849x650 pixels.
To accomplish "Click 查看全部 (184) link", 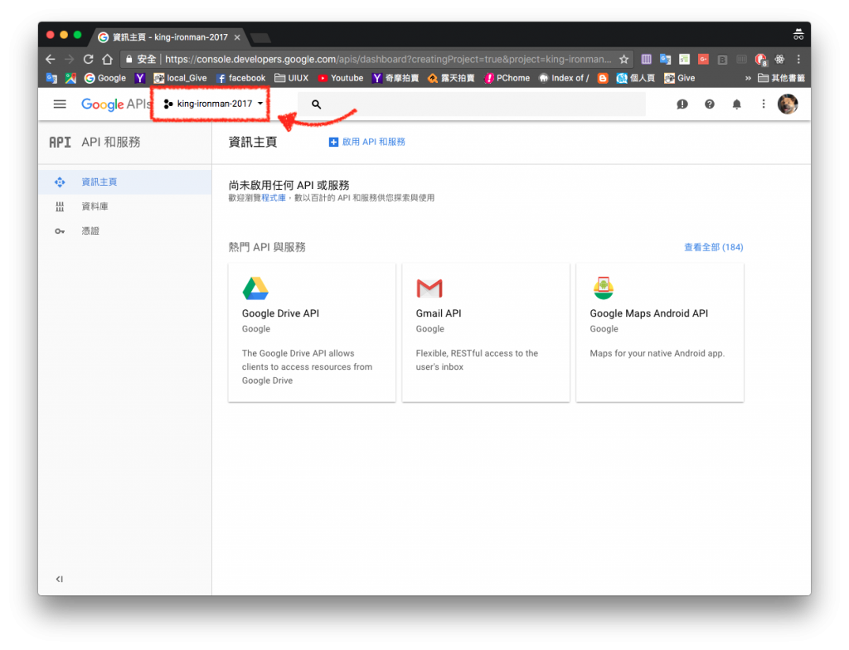I will tap(714, 247).
